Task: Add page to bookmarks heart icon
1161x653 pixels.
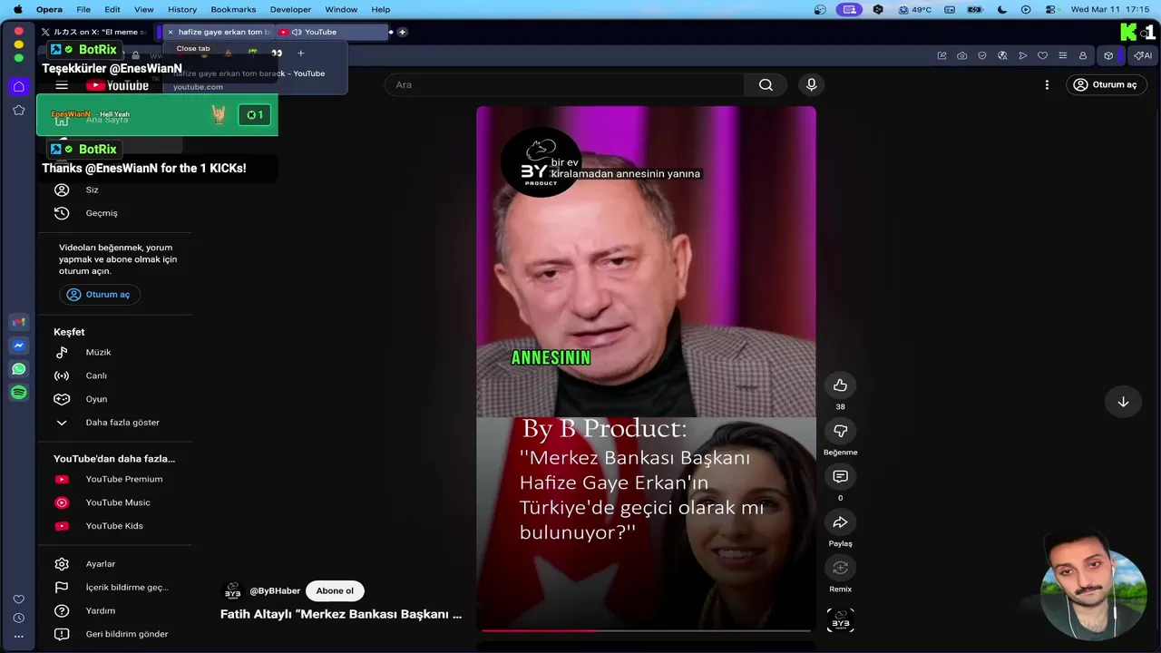Action: tap(1042, 55)
